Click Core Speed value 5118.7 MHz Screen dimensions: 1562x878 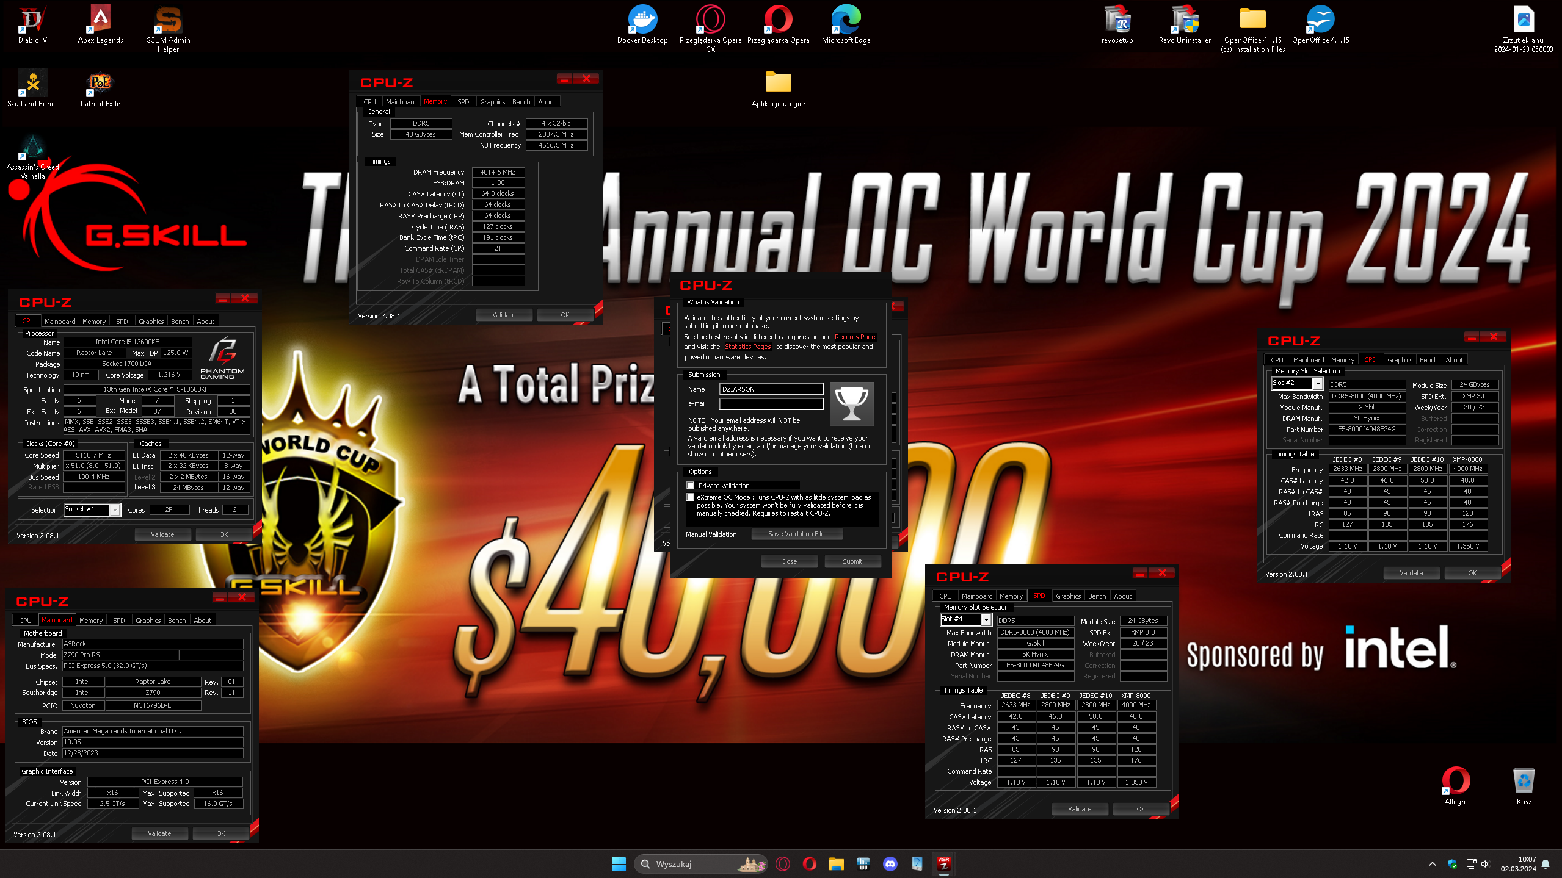click(x=93, y=455)
